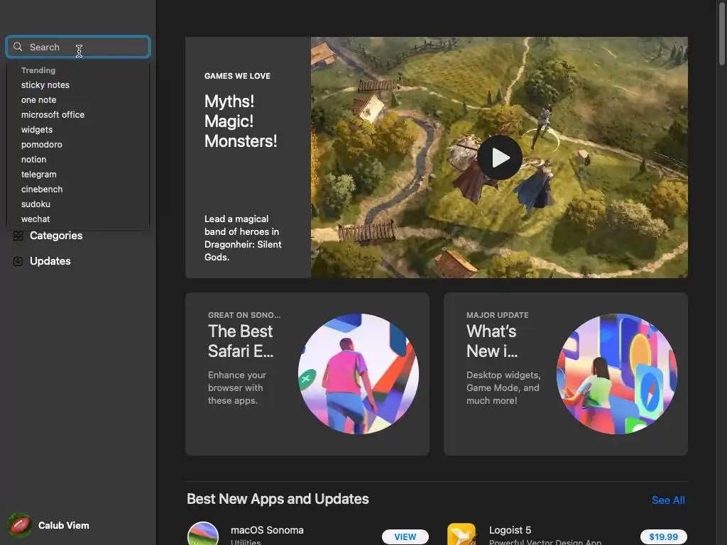Image resolution: width=727 pixels, height=545 pixels.
Task: Open the Updates sidebar section
Action: pyautogui.click(x=50, y=261)
